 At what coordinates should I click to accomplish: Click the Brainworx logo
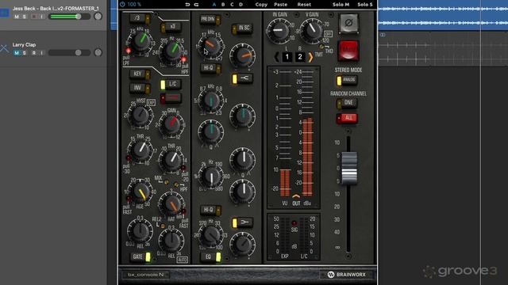click(347, 275)
